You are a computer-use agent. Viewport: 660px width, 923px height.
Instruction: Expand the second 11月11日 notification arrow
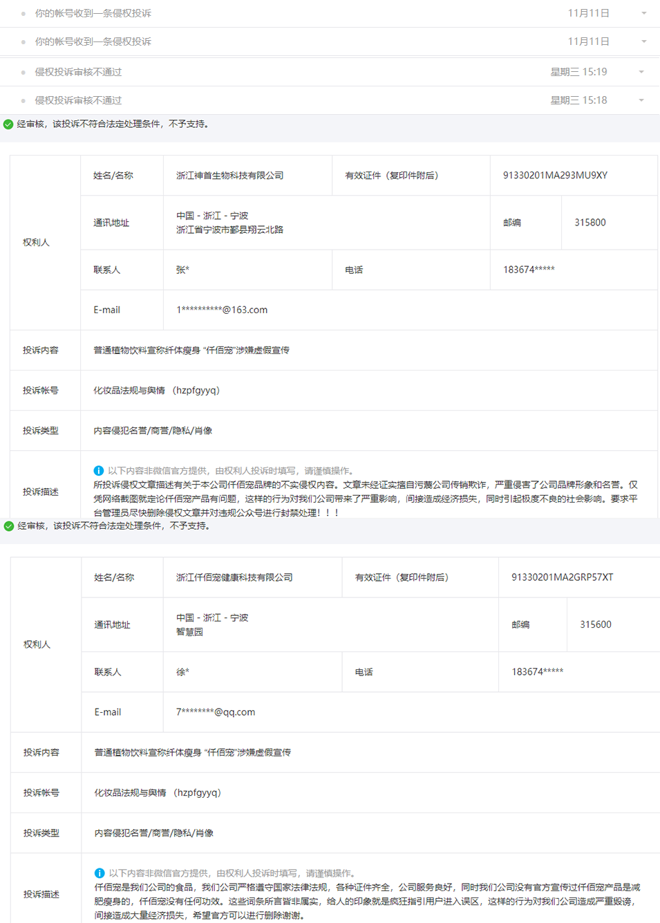[x=644, y=41]
